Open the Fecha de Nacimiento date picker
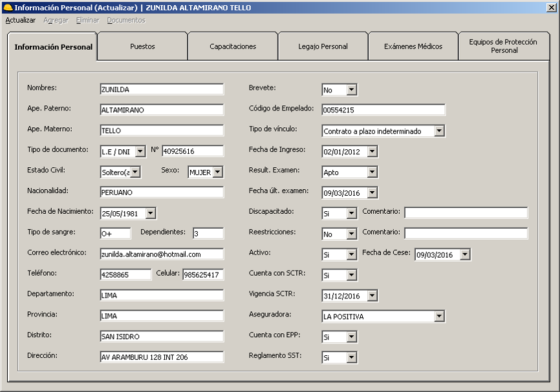The height and width of the screenshot is (392, 560). 151,213
